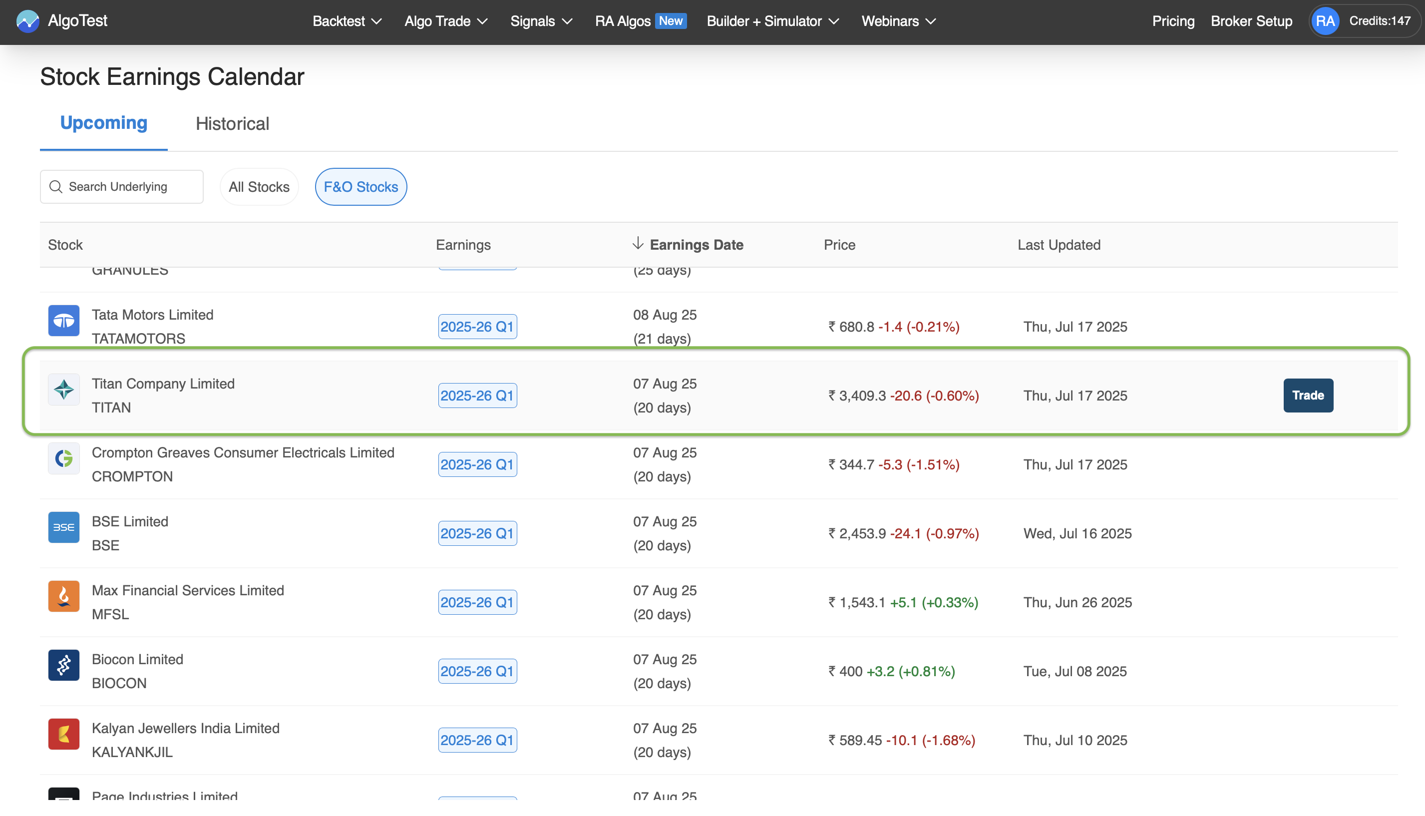Image resolution: width=1425 pixels, height=816 pixels.
Task: Click Tata Motors Limited name
Action: point(152,315)
